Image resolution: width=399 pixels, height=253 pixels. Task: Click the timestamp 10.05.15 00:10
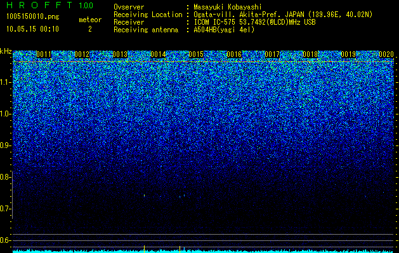click(x=32, y=29)
